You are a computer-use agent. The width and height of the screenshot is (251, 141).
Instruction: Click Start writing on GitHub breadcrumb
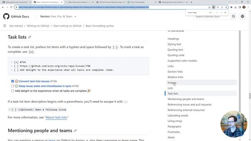click(x=67, y=26)
